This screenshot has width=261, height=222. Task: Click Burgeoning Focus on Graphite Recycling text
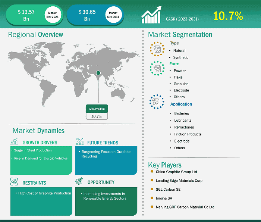(106, 154)
